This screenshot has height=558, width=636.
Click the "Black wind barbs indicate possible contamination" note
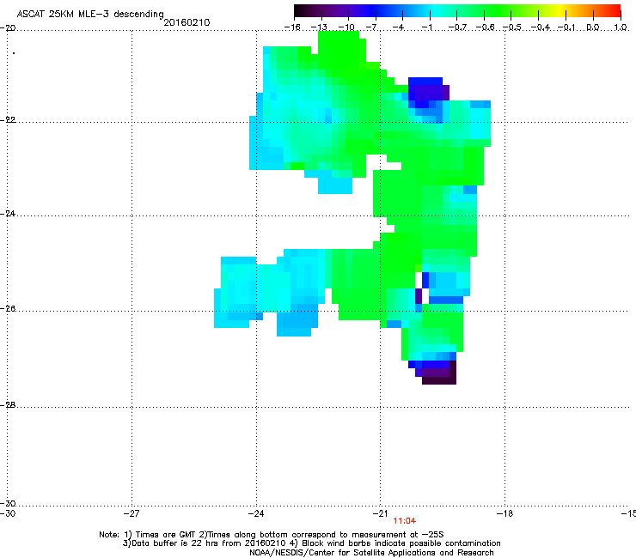401,543
